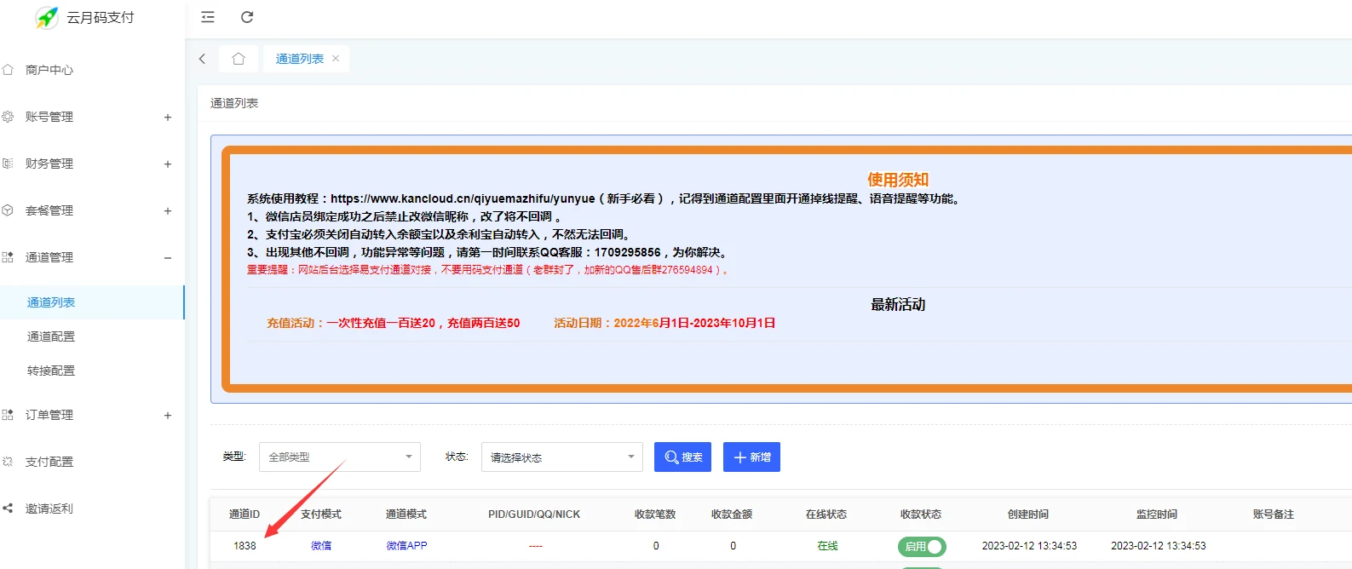Click the 收款金额 column header
The width and height of the screenshot is (1352, 569).
tap(732, 514)
